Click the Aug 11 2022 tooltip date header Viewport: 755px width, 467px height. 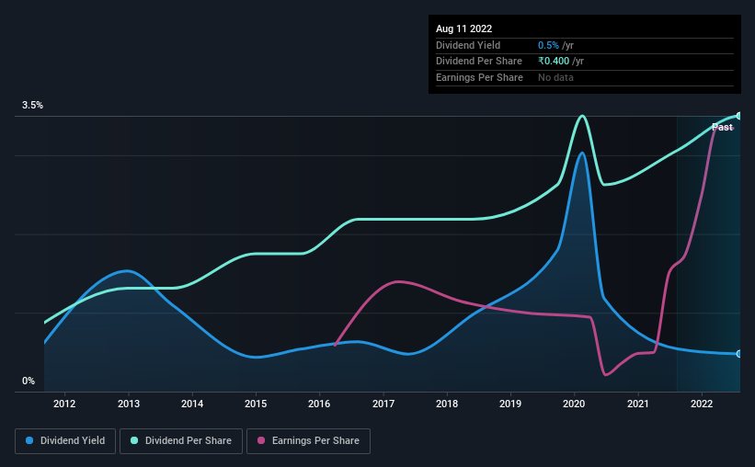(463, 28)
